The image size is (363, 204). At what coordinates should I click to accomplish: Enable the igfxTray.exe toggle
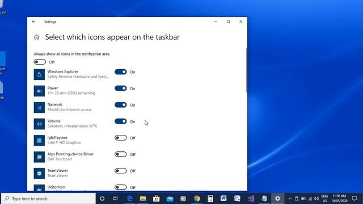pyautogui.click(x=121, y=138)
